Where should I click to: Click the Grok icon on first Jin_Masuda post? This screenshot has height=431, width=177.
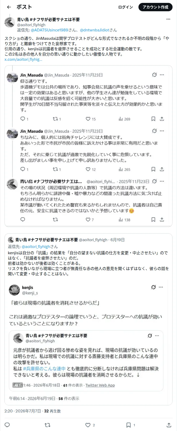pos(154,75)
